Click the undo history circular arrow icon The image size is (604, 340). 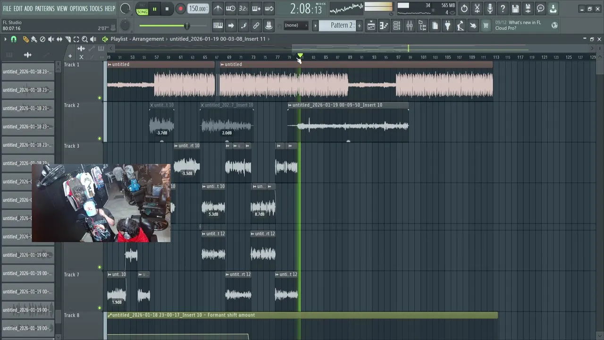[464, 8]
